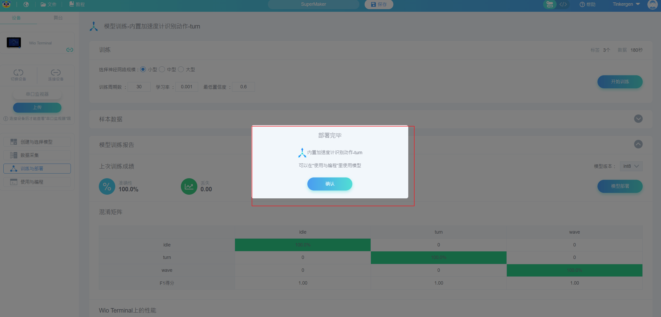Click the accuracy percent icon
This screenshot has width=661, height=317.
(x=107, y=186)
